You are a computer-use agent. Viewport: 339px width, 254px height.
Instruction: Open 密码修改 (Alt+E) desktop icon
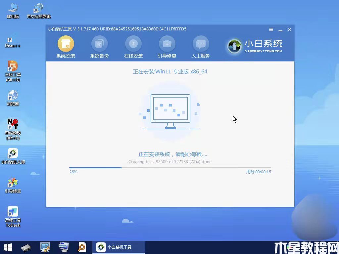coord(13,129)
